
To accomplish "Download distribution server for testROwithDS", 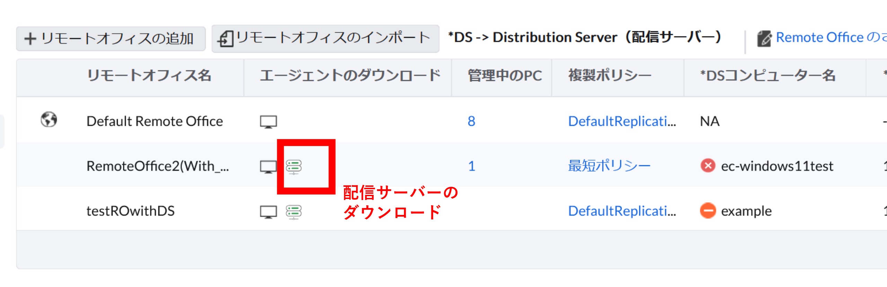I will coord(294,211).
